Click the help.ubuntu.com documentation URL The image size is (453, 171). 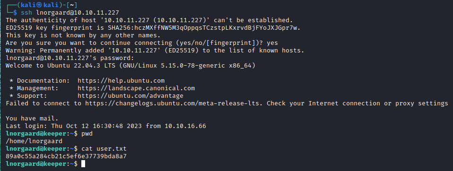pyautogui.click(x=121, y=81)
